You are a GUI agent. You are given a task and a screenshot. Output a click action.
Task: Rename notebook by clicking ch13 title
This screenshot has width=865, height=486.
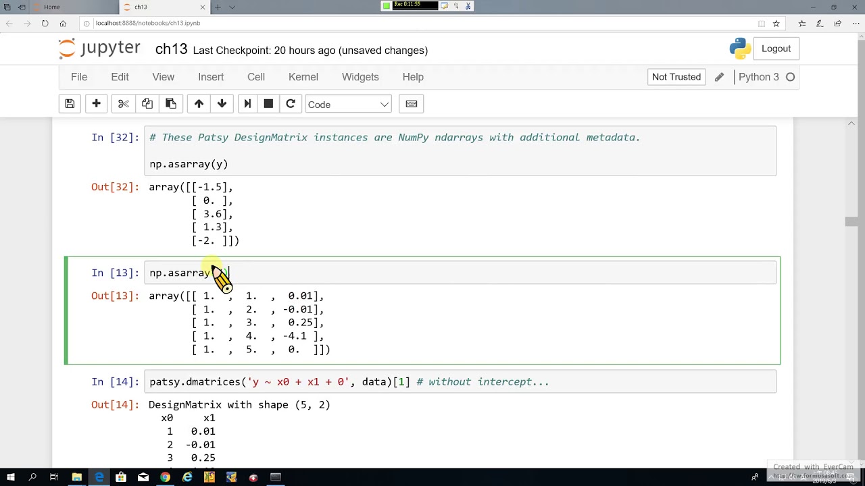(171, 49)
